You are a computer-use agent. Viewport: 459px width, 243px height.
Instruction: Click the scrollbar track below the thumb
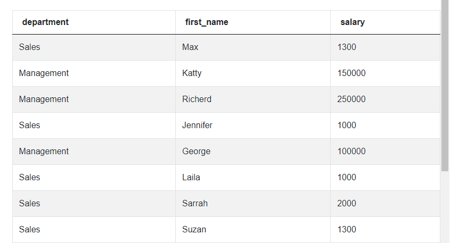[x=445, y=207]
